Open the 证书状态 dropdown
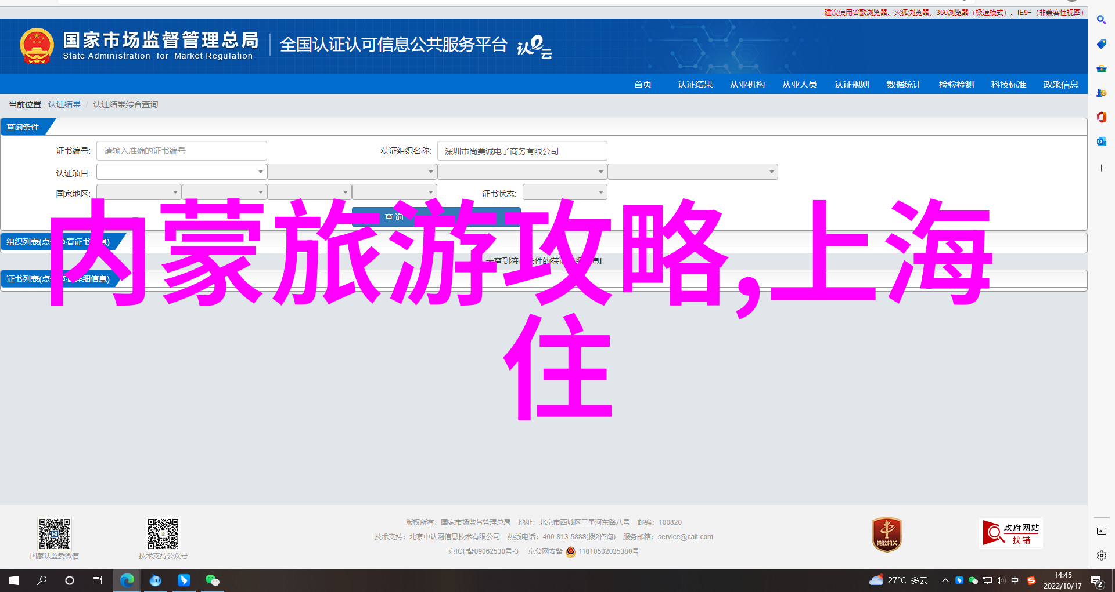 point(564,192)
